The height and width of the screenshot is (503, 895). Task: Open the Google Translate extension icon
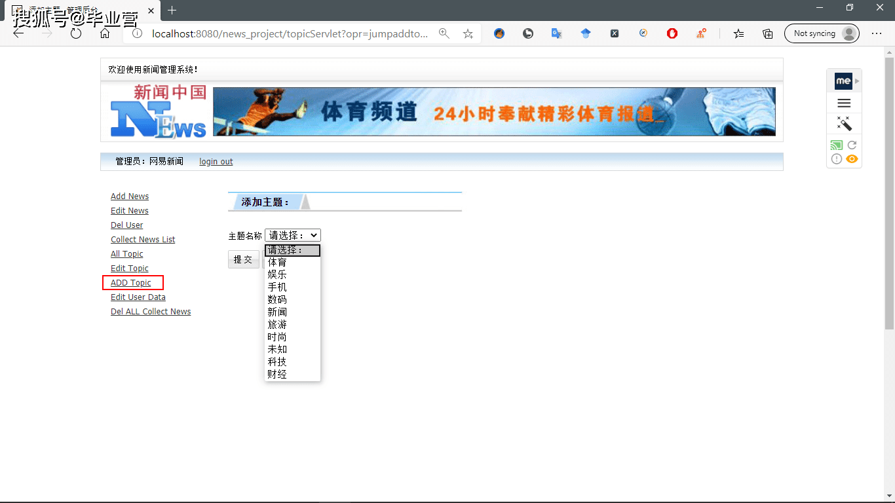(x=557, y=33)
